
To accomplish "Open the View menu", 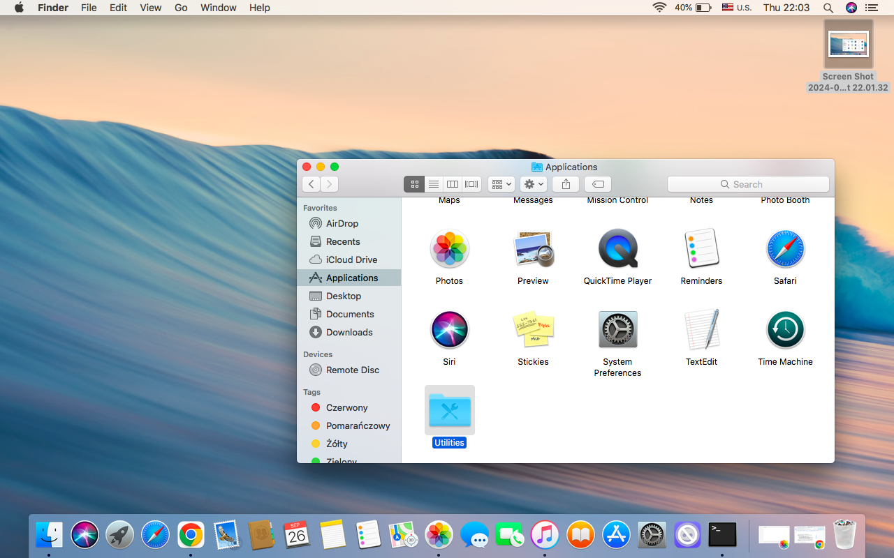I will [x=150, y=8].
